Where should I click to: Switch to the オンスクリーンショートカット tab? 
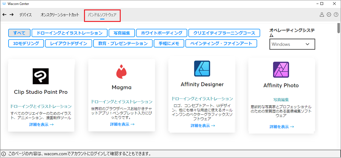pyautogui.click(x=60, y=15)
